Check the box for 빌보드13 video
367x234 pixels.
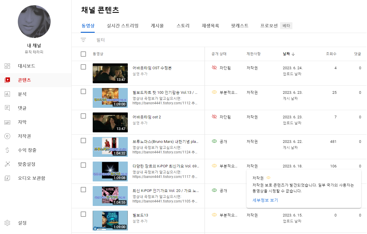(x=83, y=214)
